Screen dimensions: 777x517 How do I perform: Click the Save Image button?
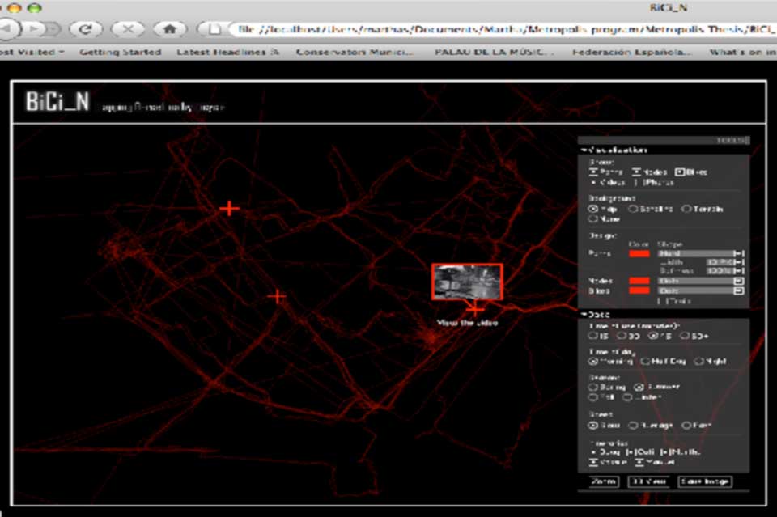tap(705, 481)
